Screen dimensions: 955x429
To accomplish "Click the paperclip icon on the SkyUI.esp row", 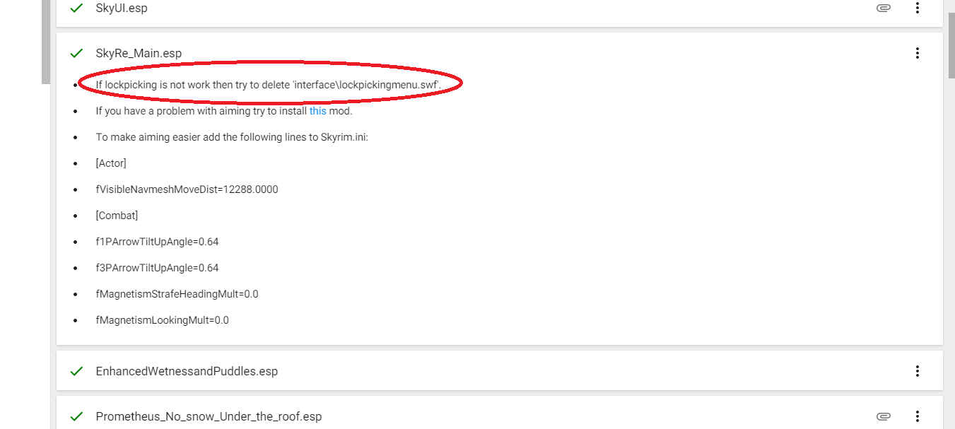I will tap(883, 8).
